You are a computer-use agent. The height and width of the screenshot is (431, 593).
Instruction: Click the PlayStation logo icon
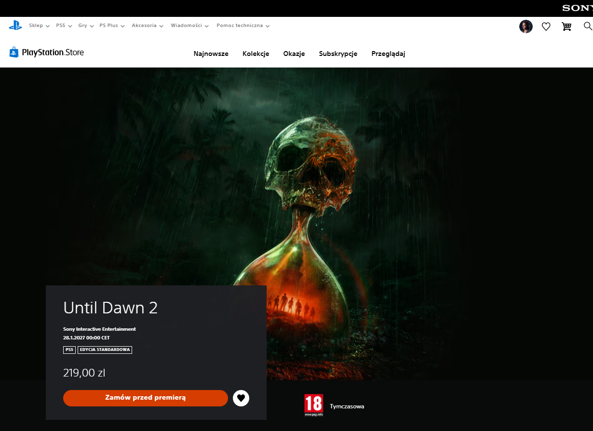[15, 26]
